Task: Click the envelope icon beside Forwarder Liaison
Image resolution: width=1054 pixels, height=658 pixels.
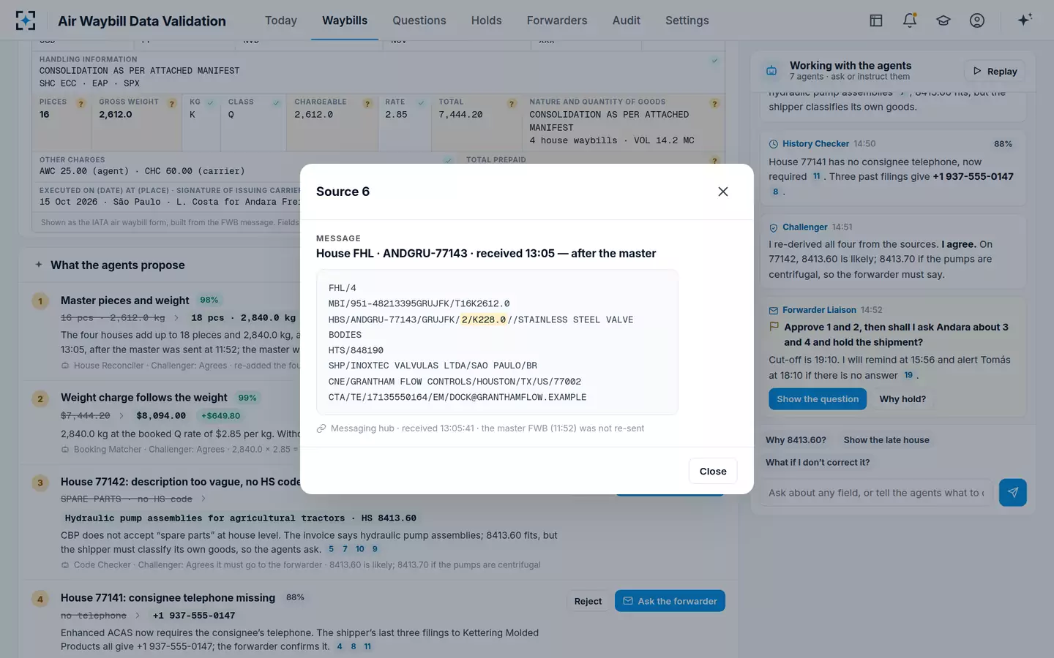Action: [774, 310]
